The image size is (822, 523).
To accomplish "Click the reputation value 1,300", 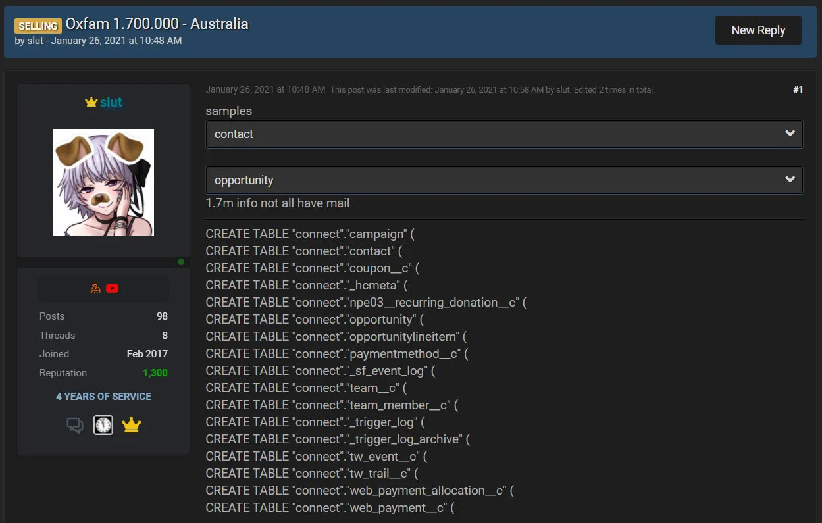I will 155,373.
